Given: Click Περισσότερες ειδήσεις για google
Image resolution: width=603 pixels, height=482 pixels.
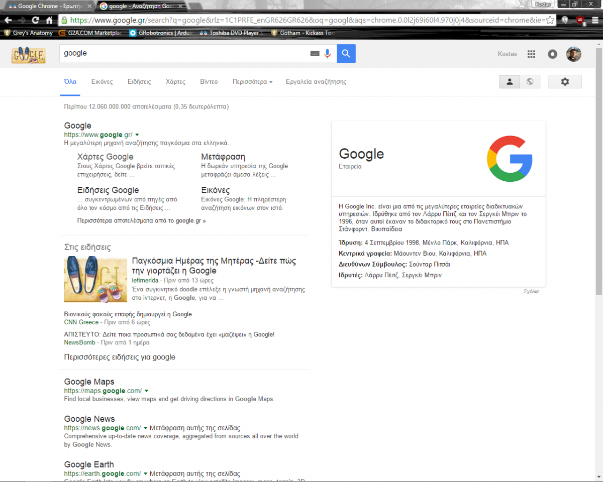Looking at the screenshot, I should click(x=120, y=357).
